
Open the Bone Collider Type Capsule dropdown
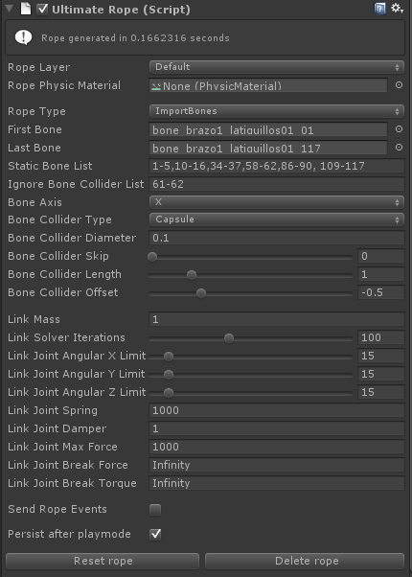(x=277, y=219)
